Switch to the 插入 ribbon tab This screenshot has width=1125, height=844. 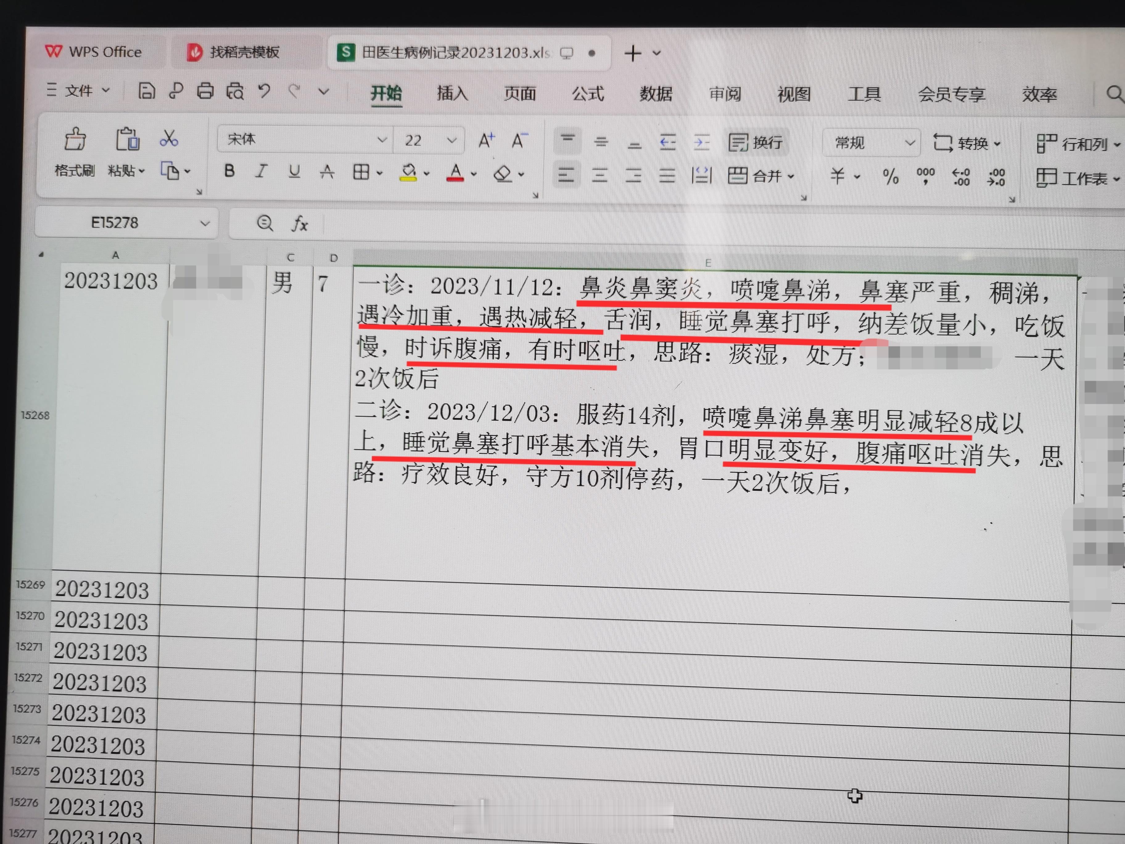[x=452, y=93]
